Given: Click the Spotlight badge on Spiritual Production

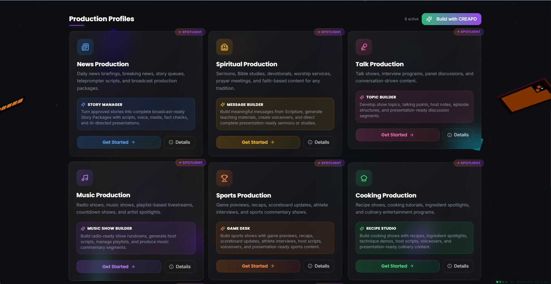Looking at the screenshot, I should tap(329, 32).
